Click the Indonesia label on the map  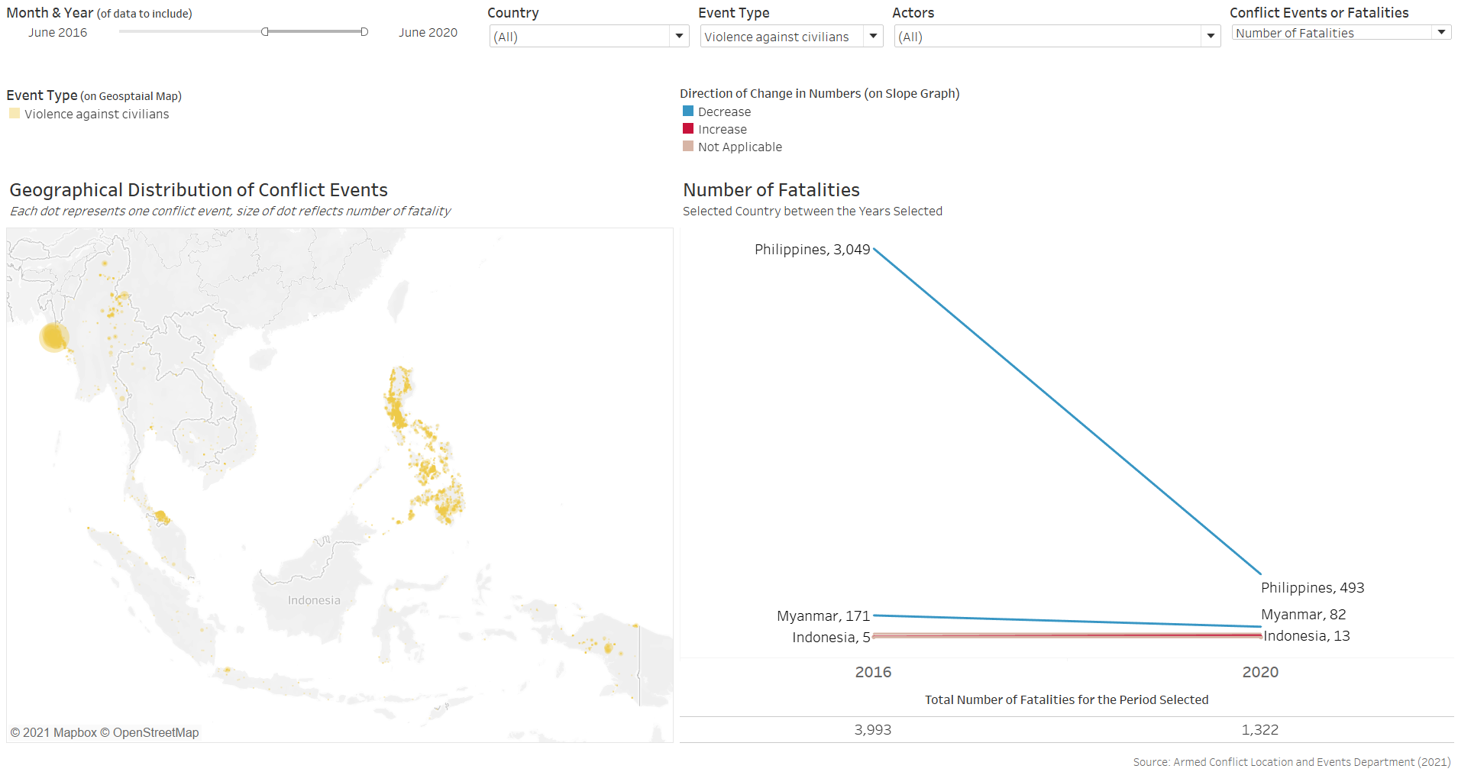coord(314,600)
